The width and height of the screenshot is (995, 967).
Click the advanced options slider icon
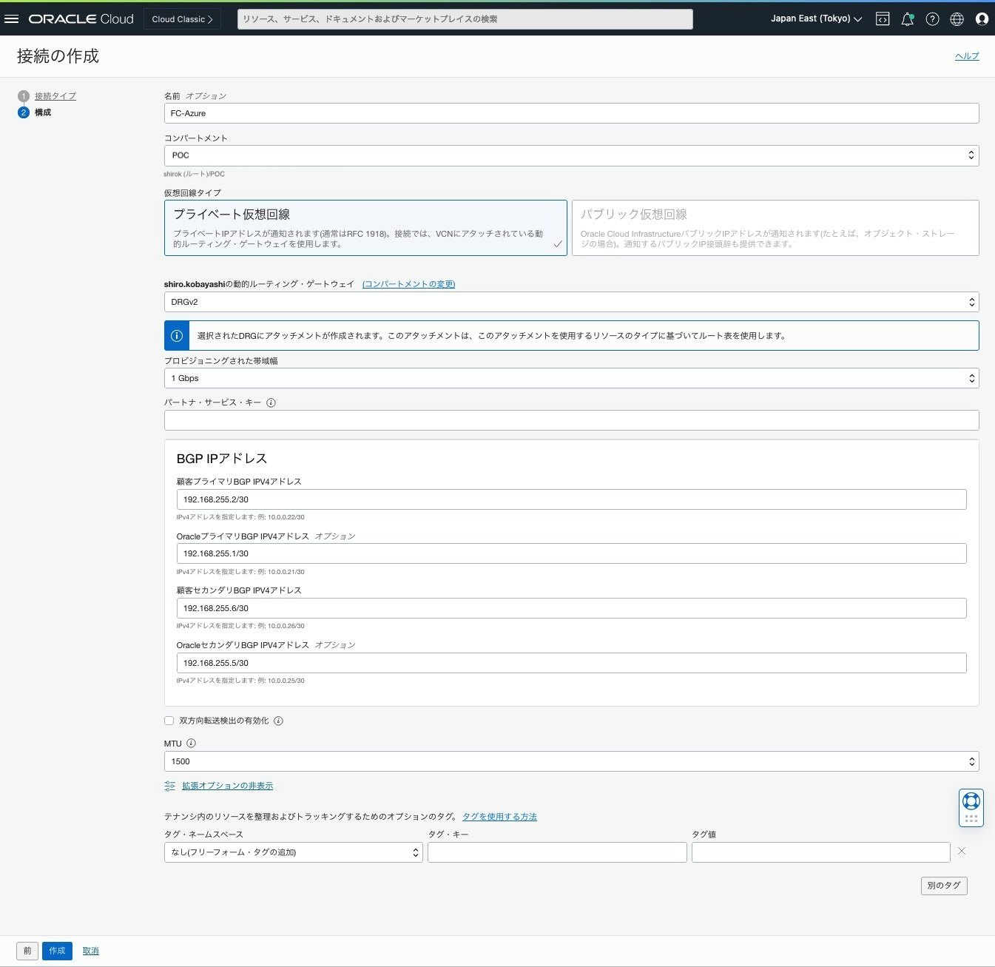tap(170, 786)
